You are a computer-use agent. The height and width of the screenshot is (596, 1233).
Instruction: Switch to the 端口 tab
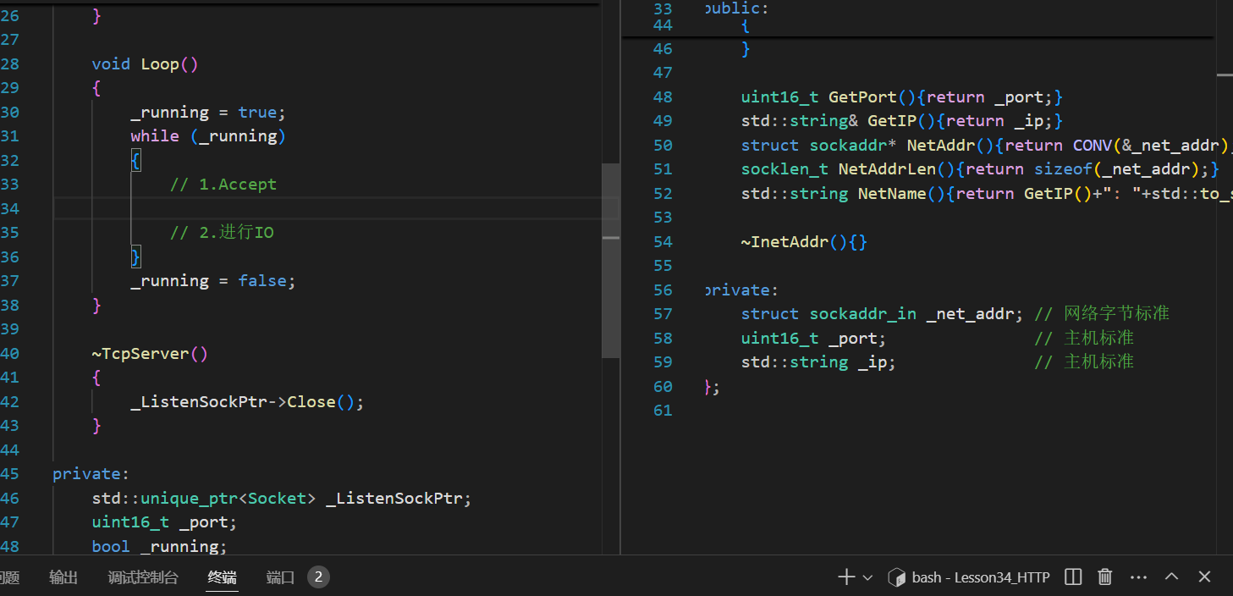pos(280,577)
